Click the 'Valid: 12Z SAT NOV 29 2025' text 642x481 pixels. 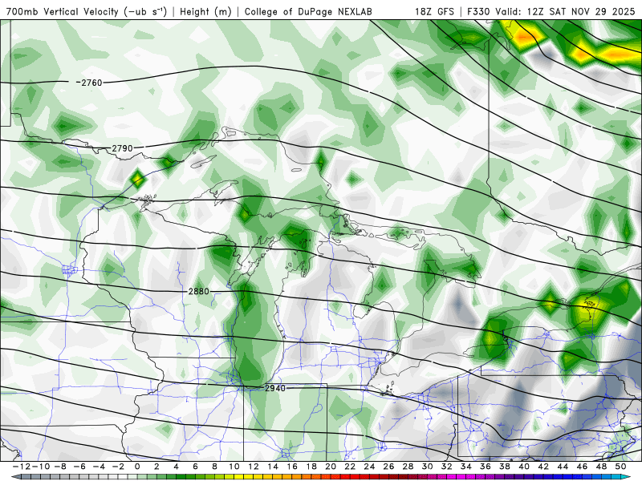click(565, 11)
